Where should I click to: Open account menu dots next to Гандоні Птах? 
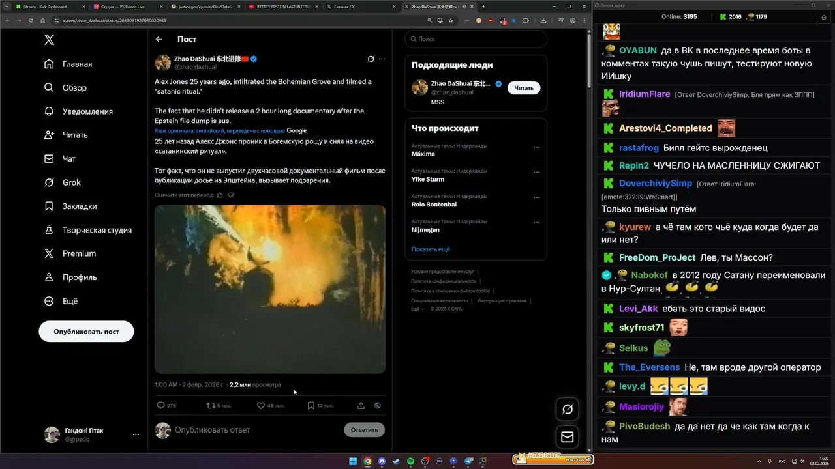[x=136, y=434]
